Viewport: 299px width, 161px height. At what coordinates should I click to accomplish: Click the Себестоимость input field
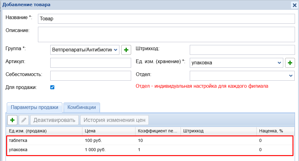click(x=90, y=75)
